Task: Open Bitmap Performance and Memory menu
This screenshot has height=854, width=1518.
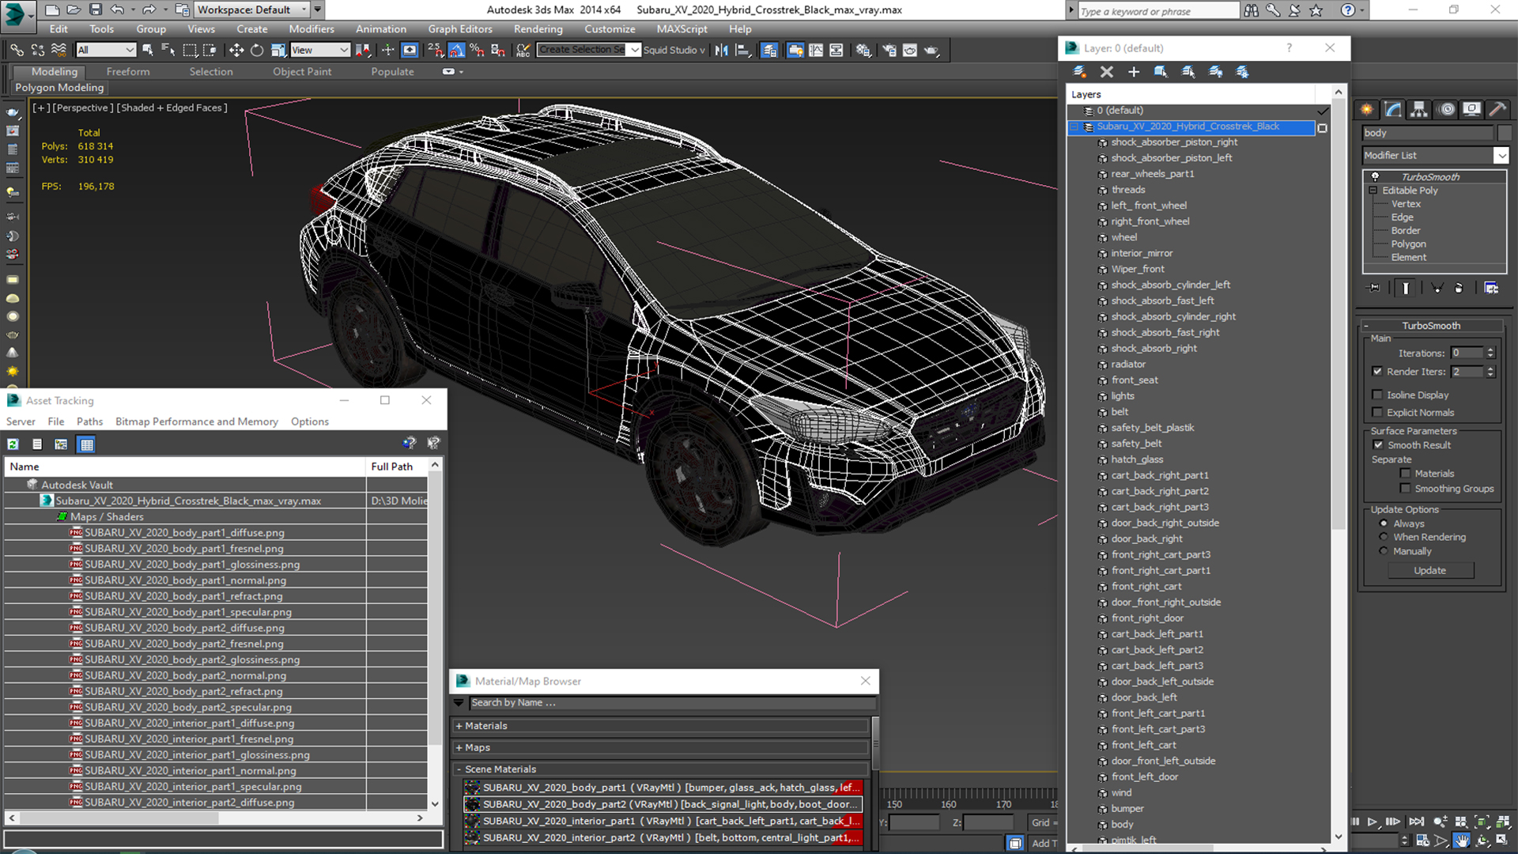Action: coord(196,421)
